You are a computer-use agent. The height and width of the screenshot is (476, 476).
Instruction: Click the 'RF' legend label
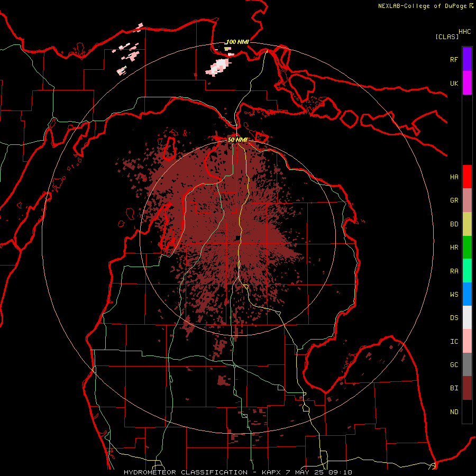point(454,59)
